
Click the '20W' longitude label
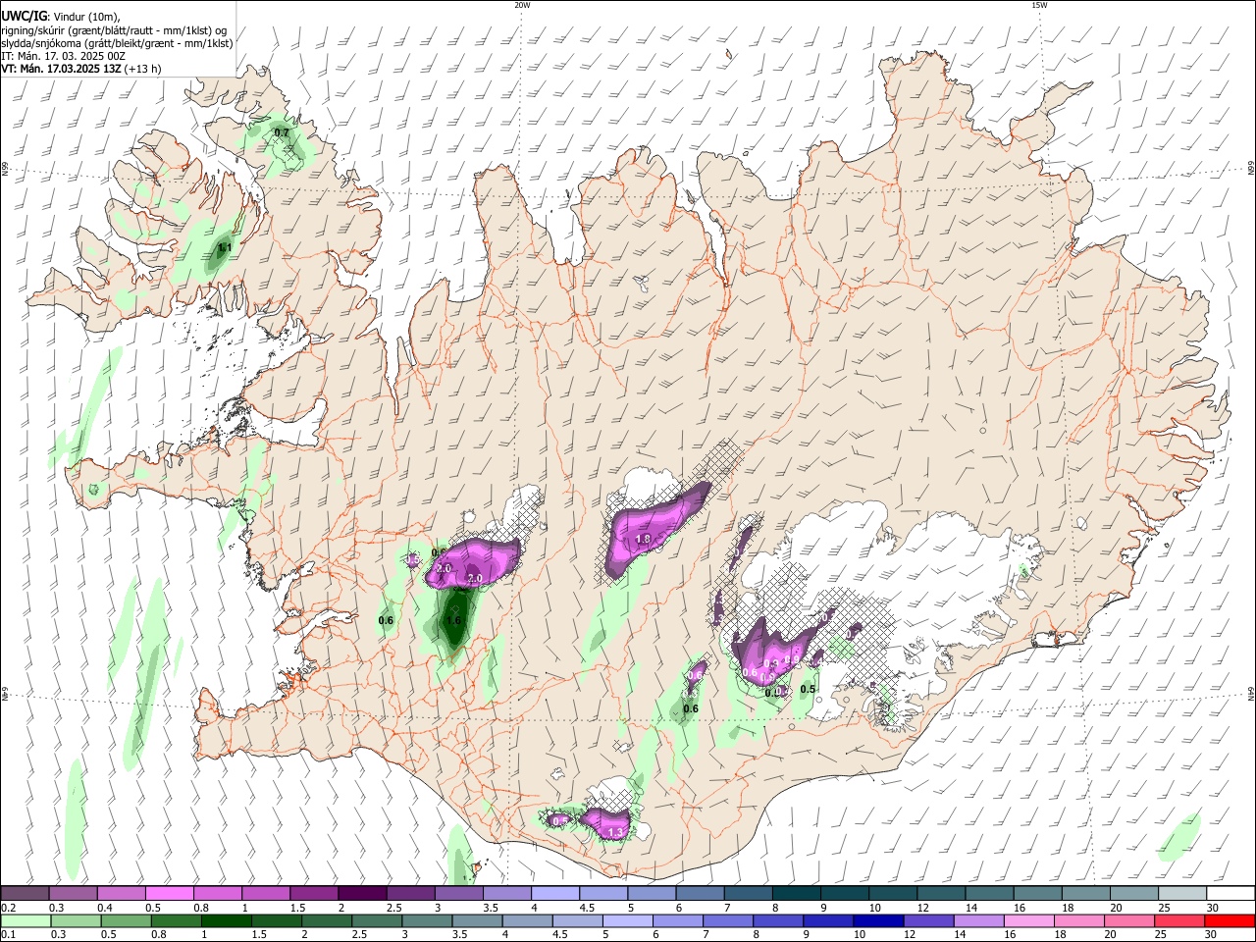pos(522,5)
